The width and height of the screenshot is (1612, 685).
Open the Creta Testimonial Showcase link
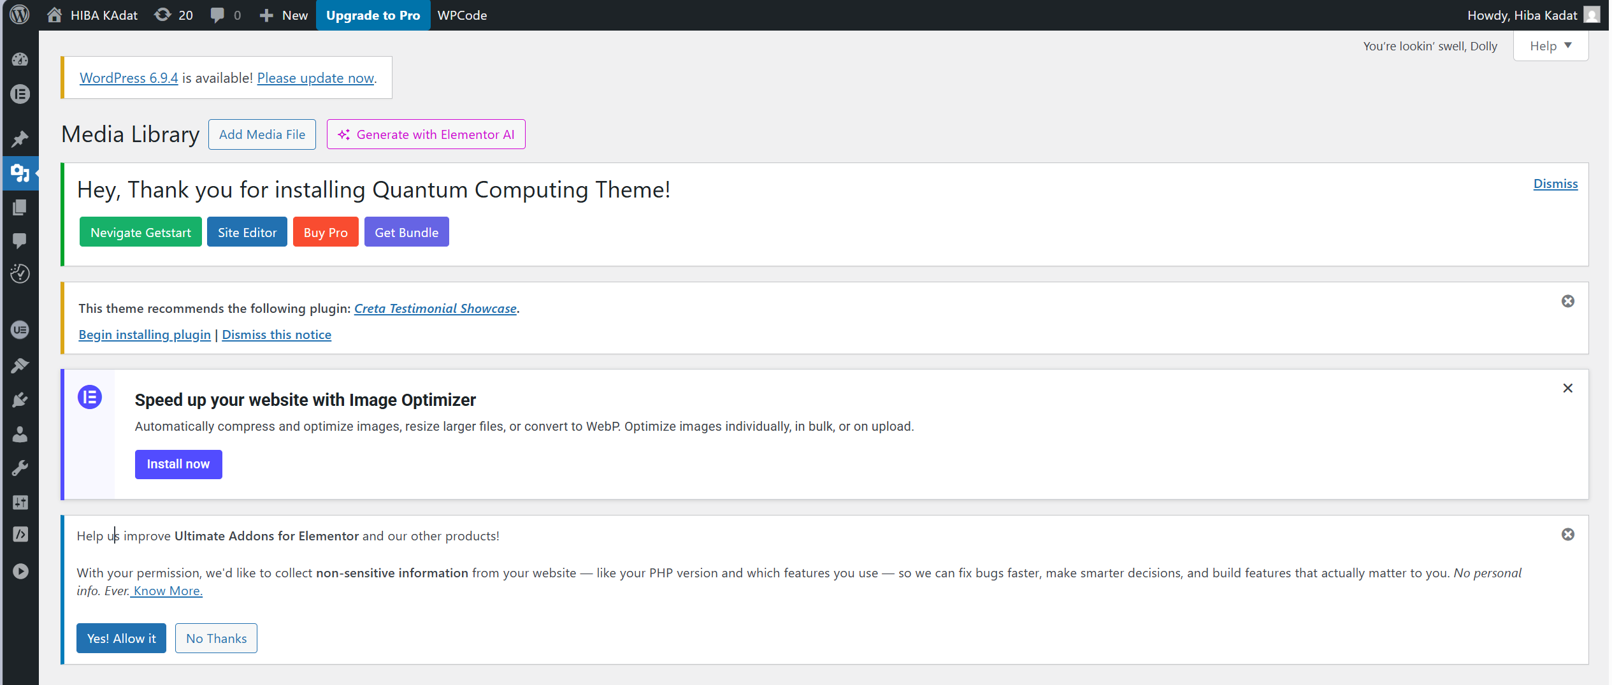[435, 308]
